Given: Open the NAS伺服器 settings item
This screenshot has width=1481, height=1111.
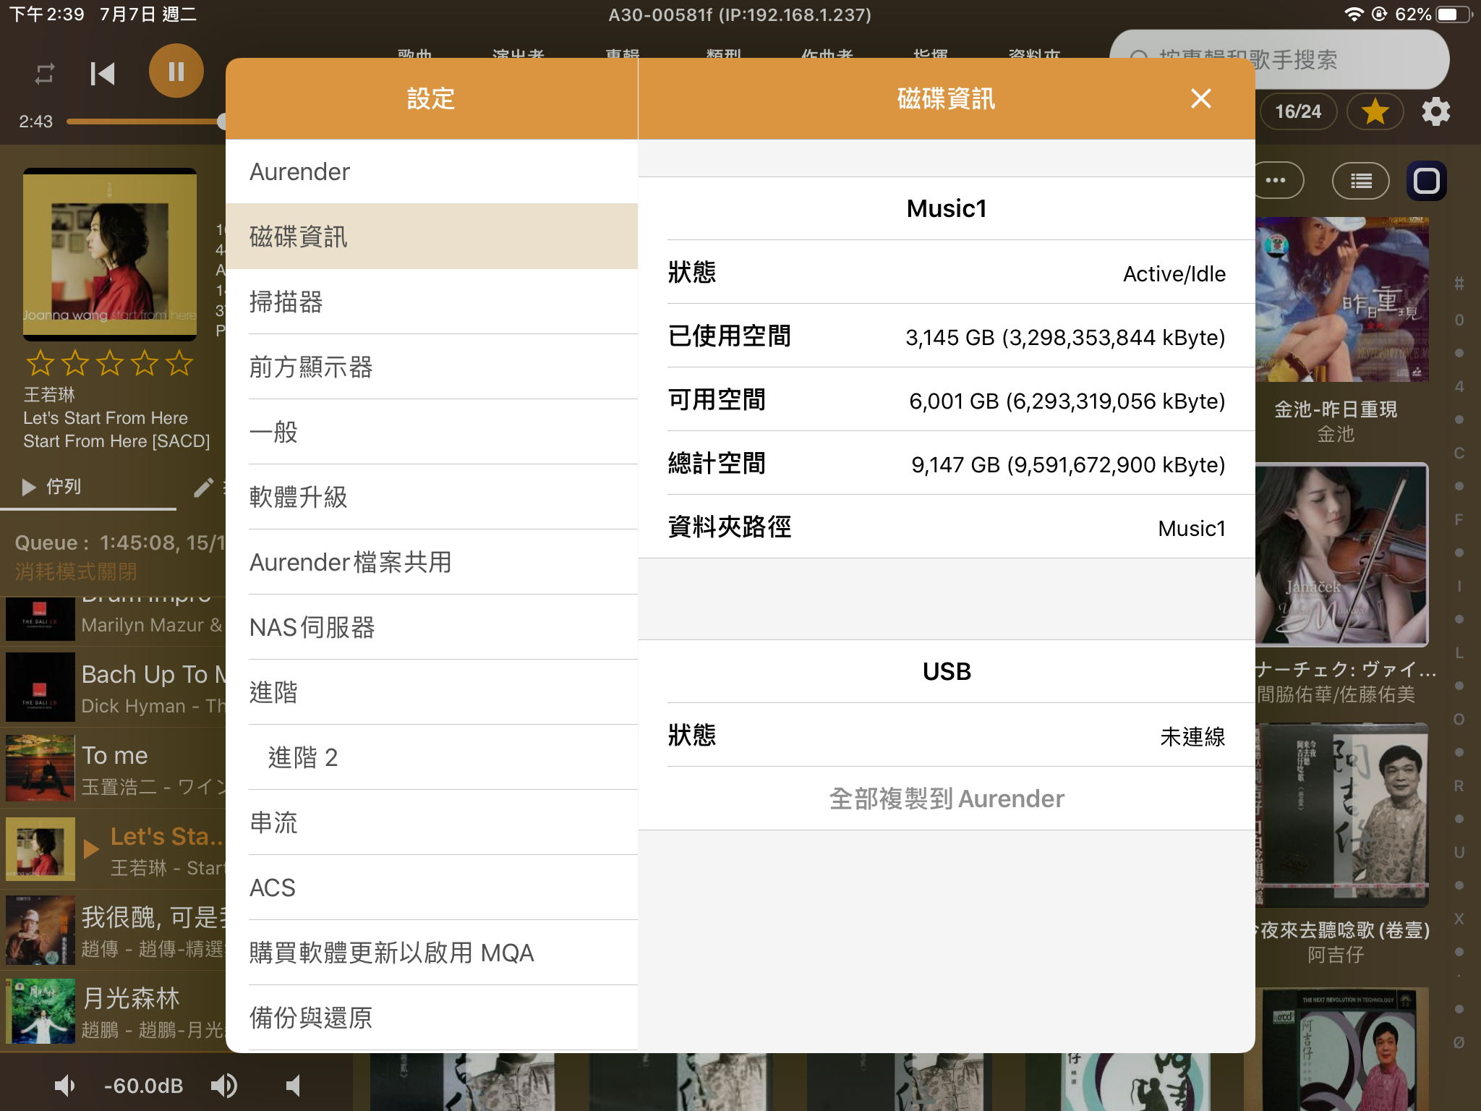Looking at the screenshot, I should pyautogui.click(x=432, y=627).
